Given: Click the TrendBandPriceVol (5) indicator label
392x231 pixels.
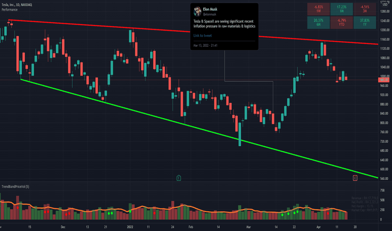Looking at the screenshot, I should (x=15, y=186).
